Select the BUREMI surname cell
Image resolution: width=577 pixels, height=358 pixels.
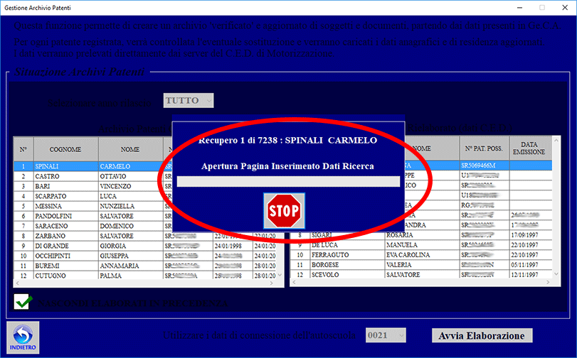click(x=66, y=266)
